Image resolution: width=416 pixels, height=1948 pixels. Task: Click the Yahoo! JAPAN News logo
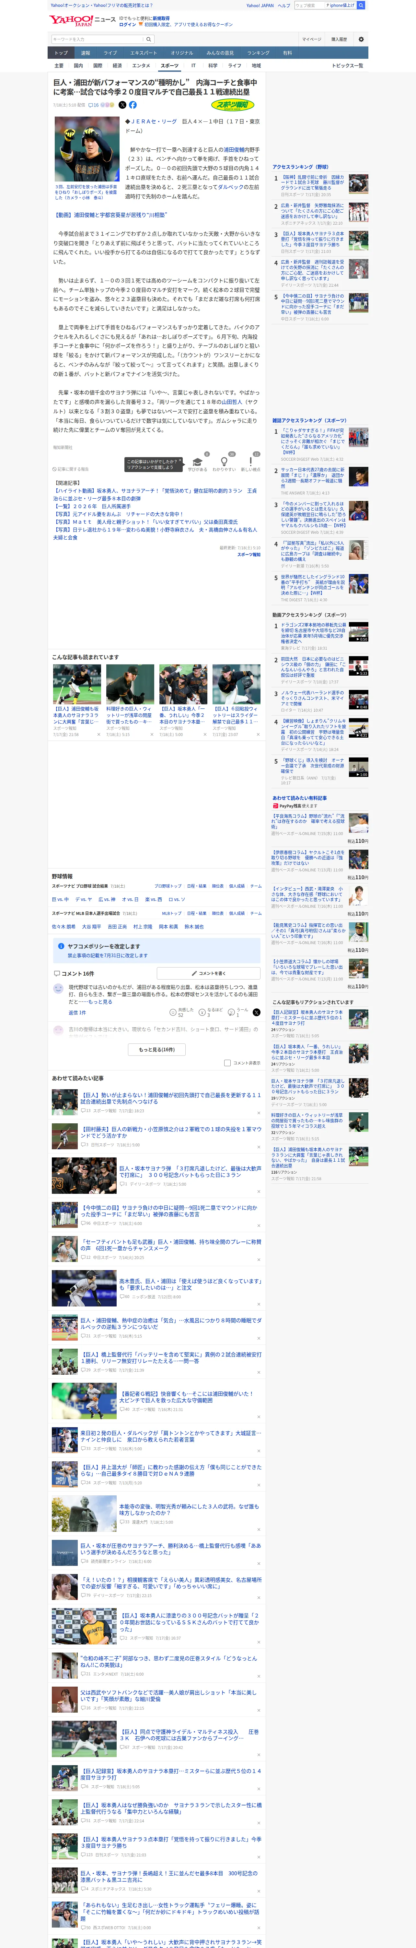click(x=82, y=20)
